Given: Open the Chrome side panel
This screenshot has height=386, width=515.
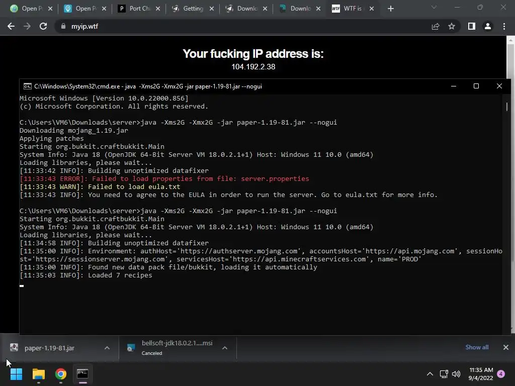Looking at the screenshot, I should click(x=472, y=26).
